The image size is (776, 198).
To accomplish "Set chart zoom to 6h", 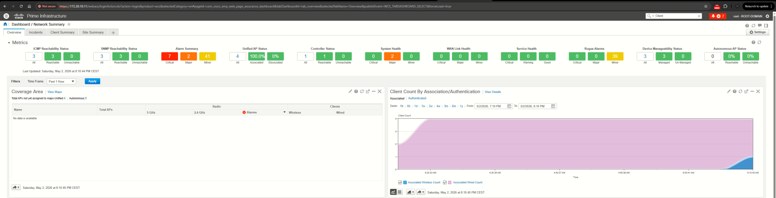I will click(409, 106).
